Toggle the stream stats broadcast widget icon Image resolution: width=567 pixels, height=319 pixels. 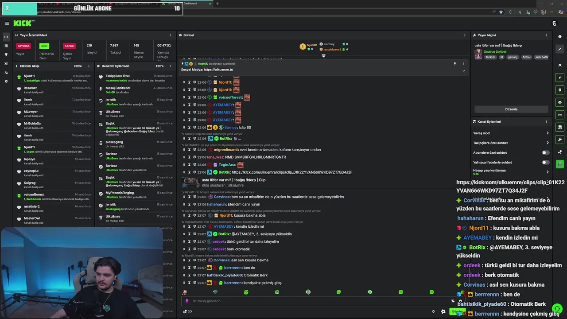(x=560, y=115)
